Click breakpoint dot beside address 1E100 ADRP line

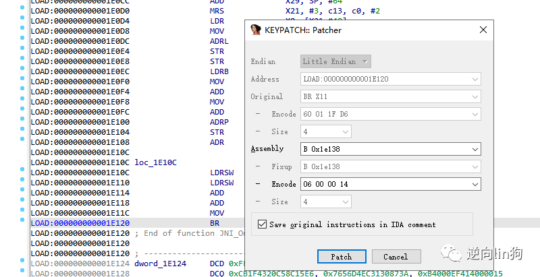[23, 121]
